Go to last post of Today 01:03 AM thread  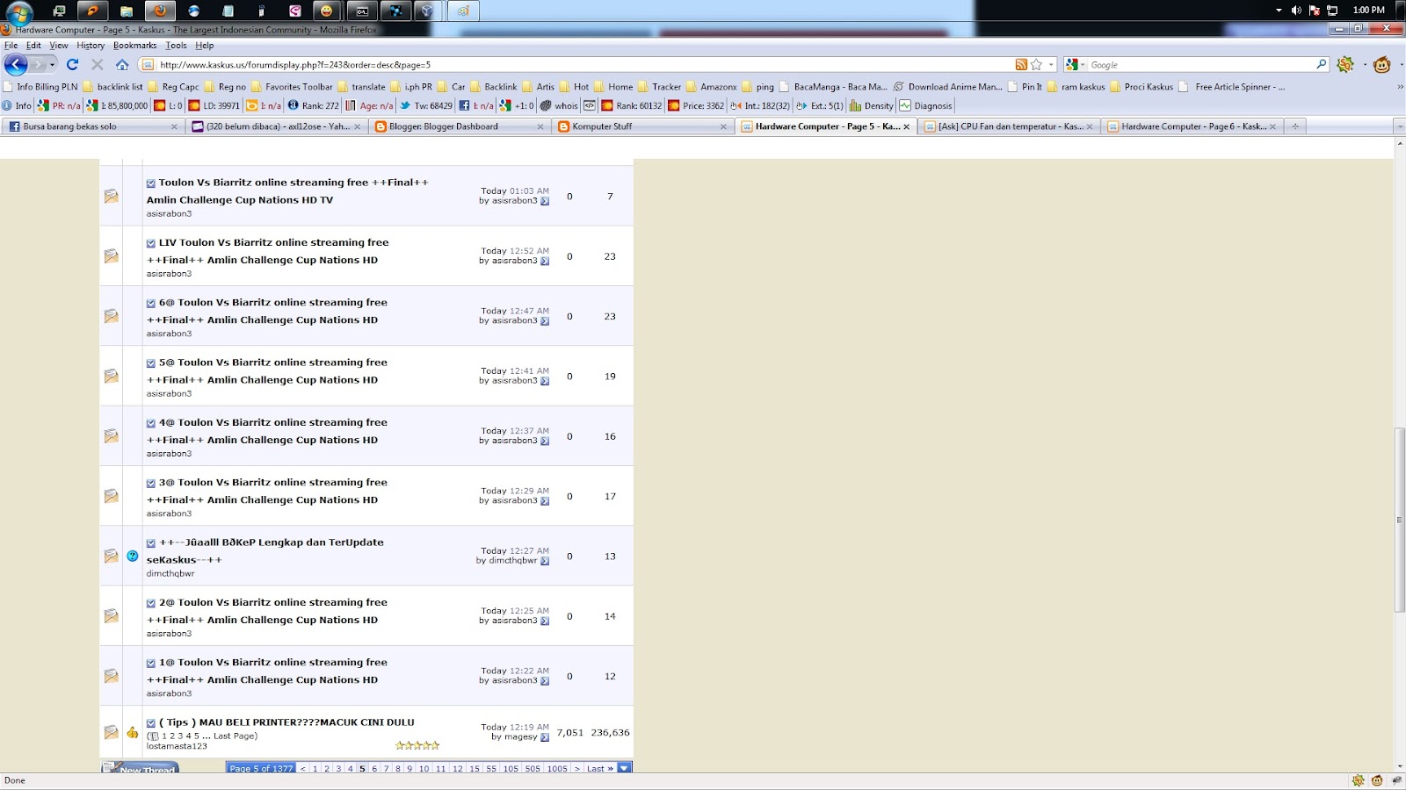pyautogui.click(x=545, y=201)
